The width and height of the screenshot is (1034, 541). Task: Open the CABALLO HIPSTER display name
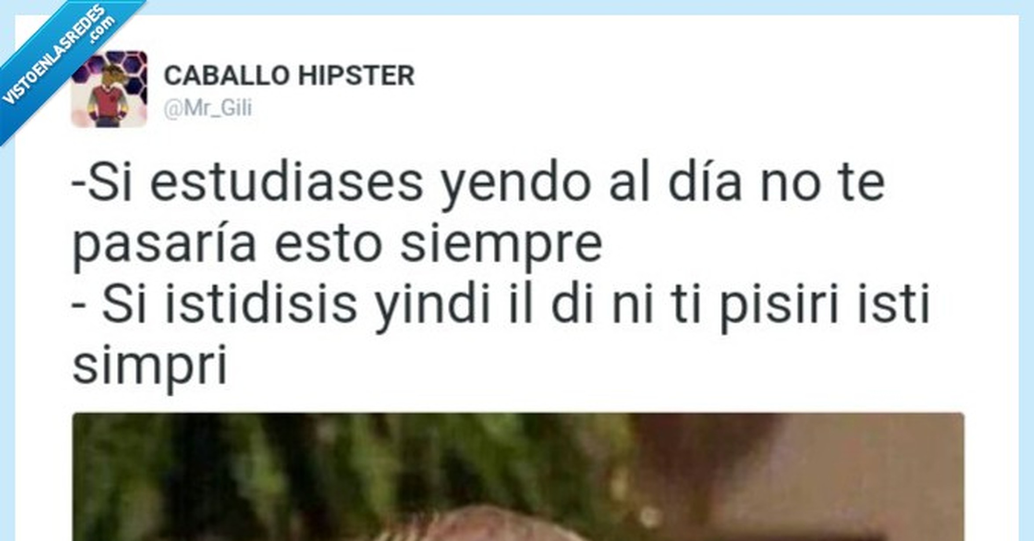tap(289, 76)
